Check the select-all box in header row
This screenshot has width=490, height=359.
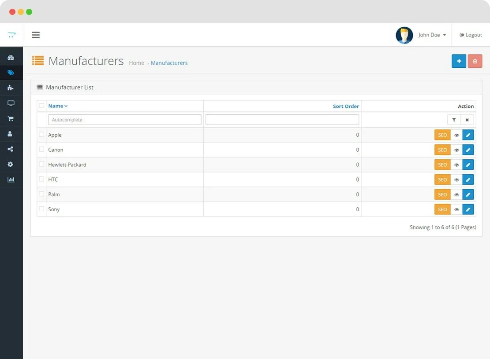[41, 106]
